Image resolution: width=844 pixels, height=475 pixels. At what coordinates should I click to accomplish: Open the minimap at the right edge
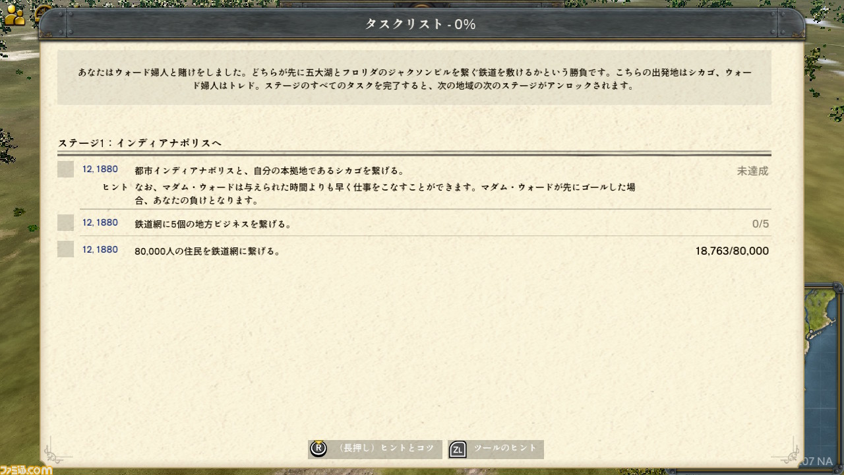(824, 369)
